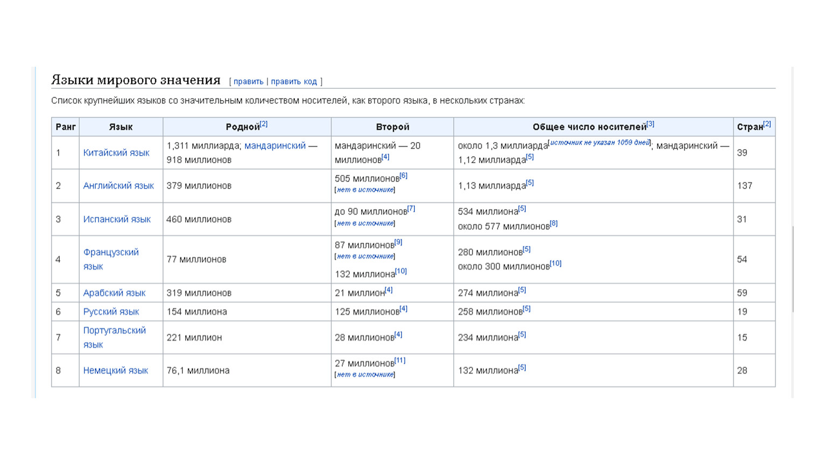Open footnote [8] after 'около 577 миллионов'
Viewport: 825px width, 465px height.
[x=554, y=223]
